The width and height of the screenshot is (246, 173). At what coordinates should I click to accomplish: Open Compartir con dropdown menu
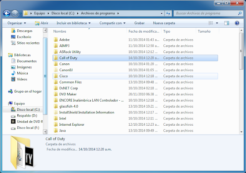click(112, 23)
